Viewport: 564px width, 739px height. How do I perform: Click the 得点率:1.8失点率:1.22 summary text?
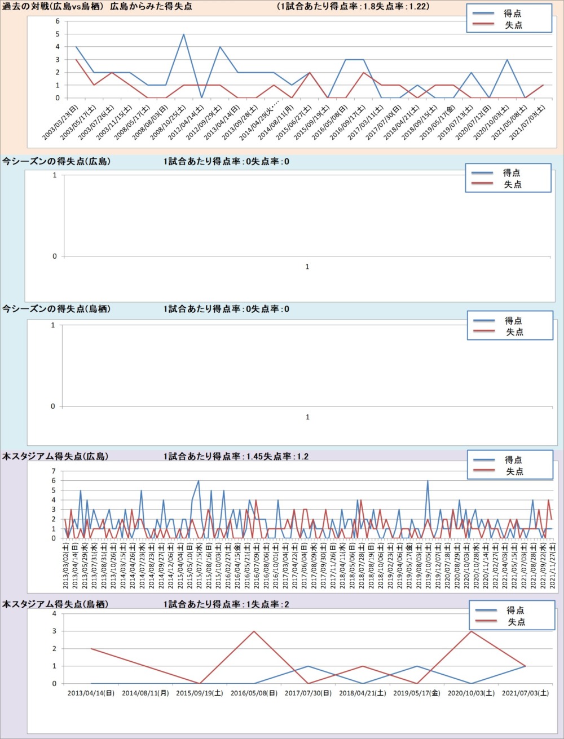point(354,7)
